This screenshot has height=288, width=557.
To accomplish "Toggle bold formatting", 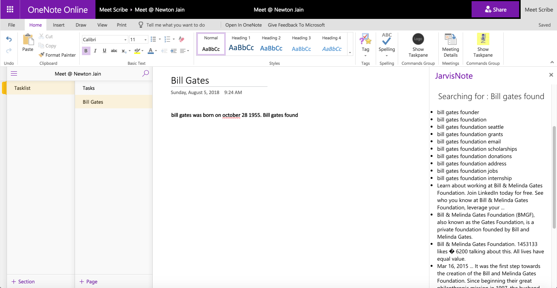I will (86, 51).
